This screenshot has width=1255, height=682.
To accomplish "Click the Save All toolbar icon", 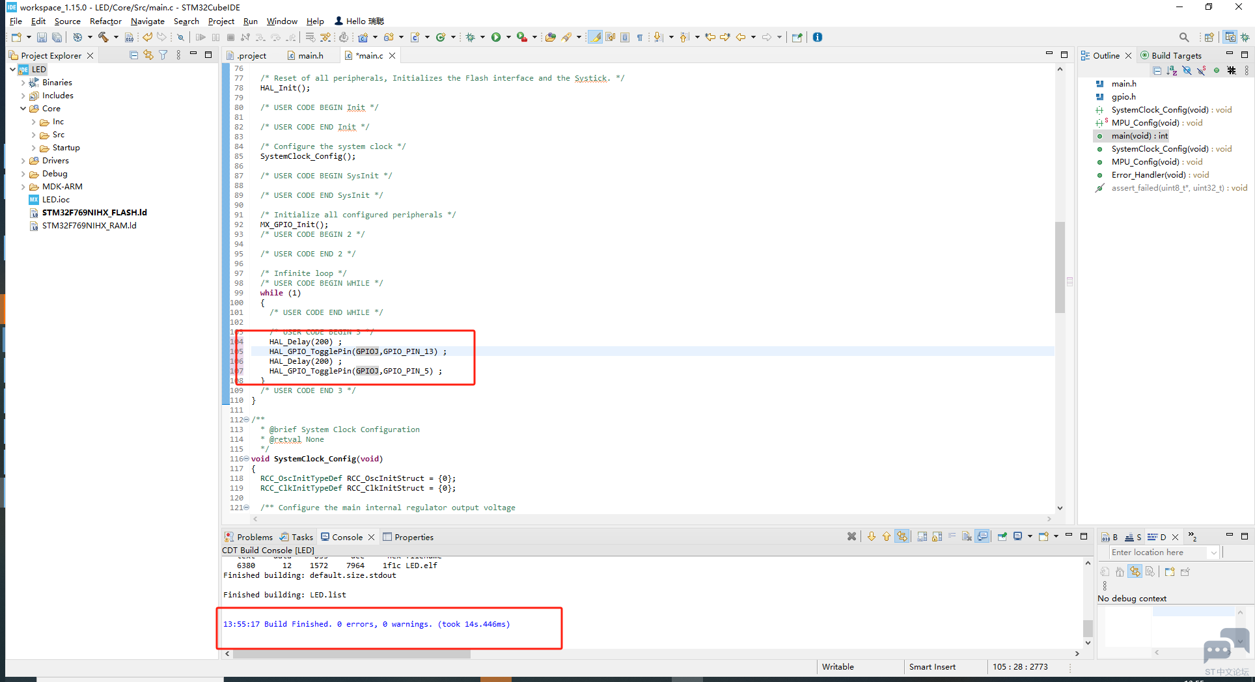I will pos(57,37).
